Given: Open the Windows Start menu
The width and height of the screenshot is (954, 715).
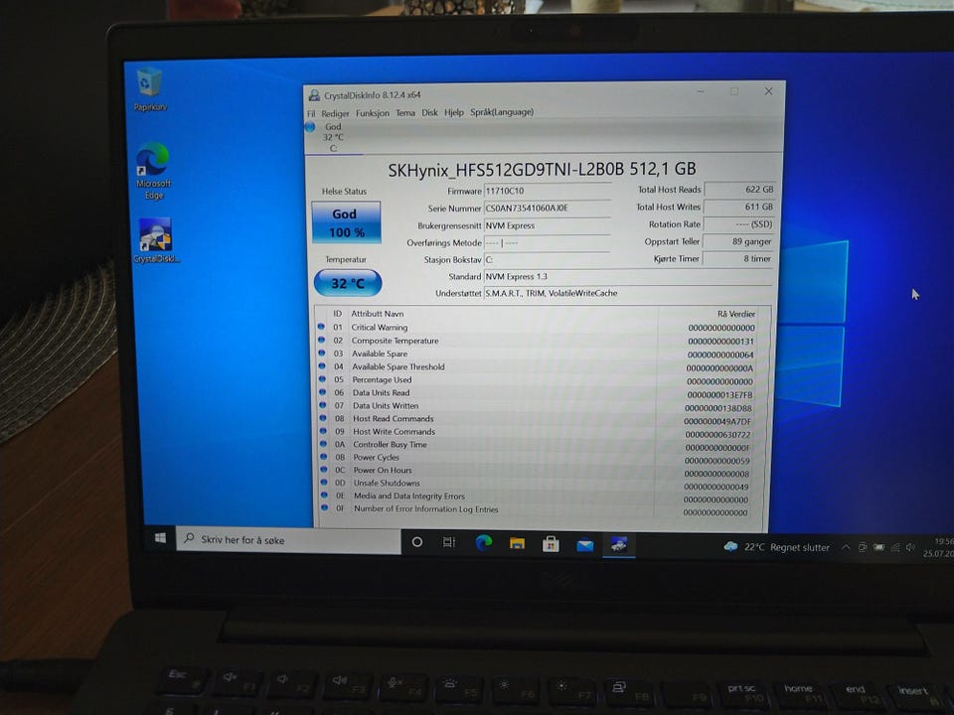Looking at the screenshot, I should click(x=161, y=538).
